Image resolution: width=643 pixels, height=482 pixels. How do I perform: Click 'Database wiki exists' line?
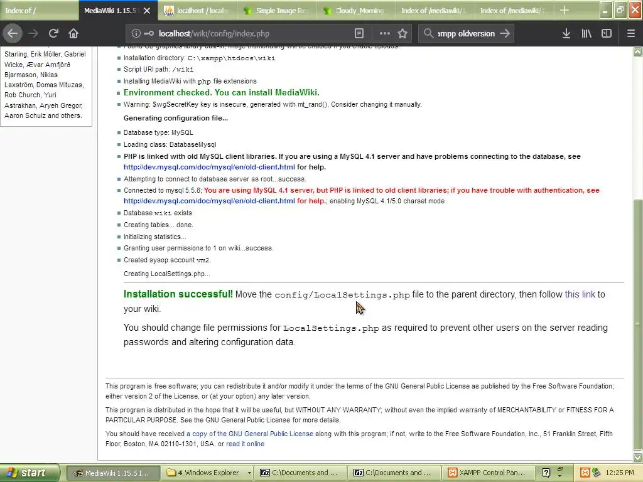[x=158, y=213]
